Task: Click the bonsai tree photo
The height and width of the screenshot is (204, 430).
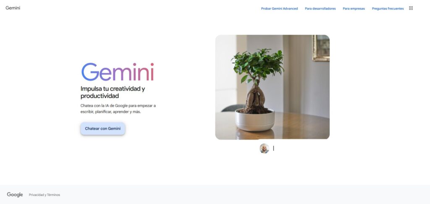Action: click(272, 87)
